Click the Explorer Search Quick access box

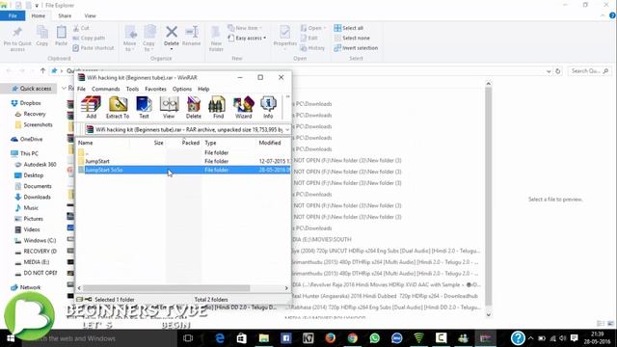pyautogui.click(x=589, y=71)
